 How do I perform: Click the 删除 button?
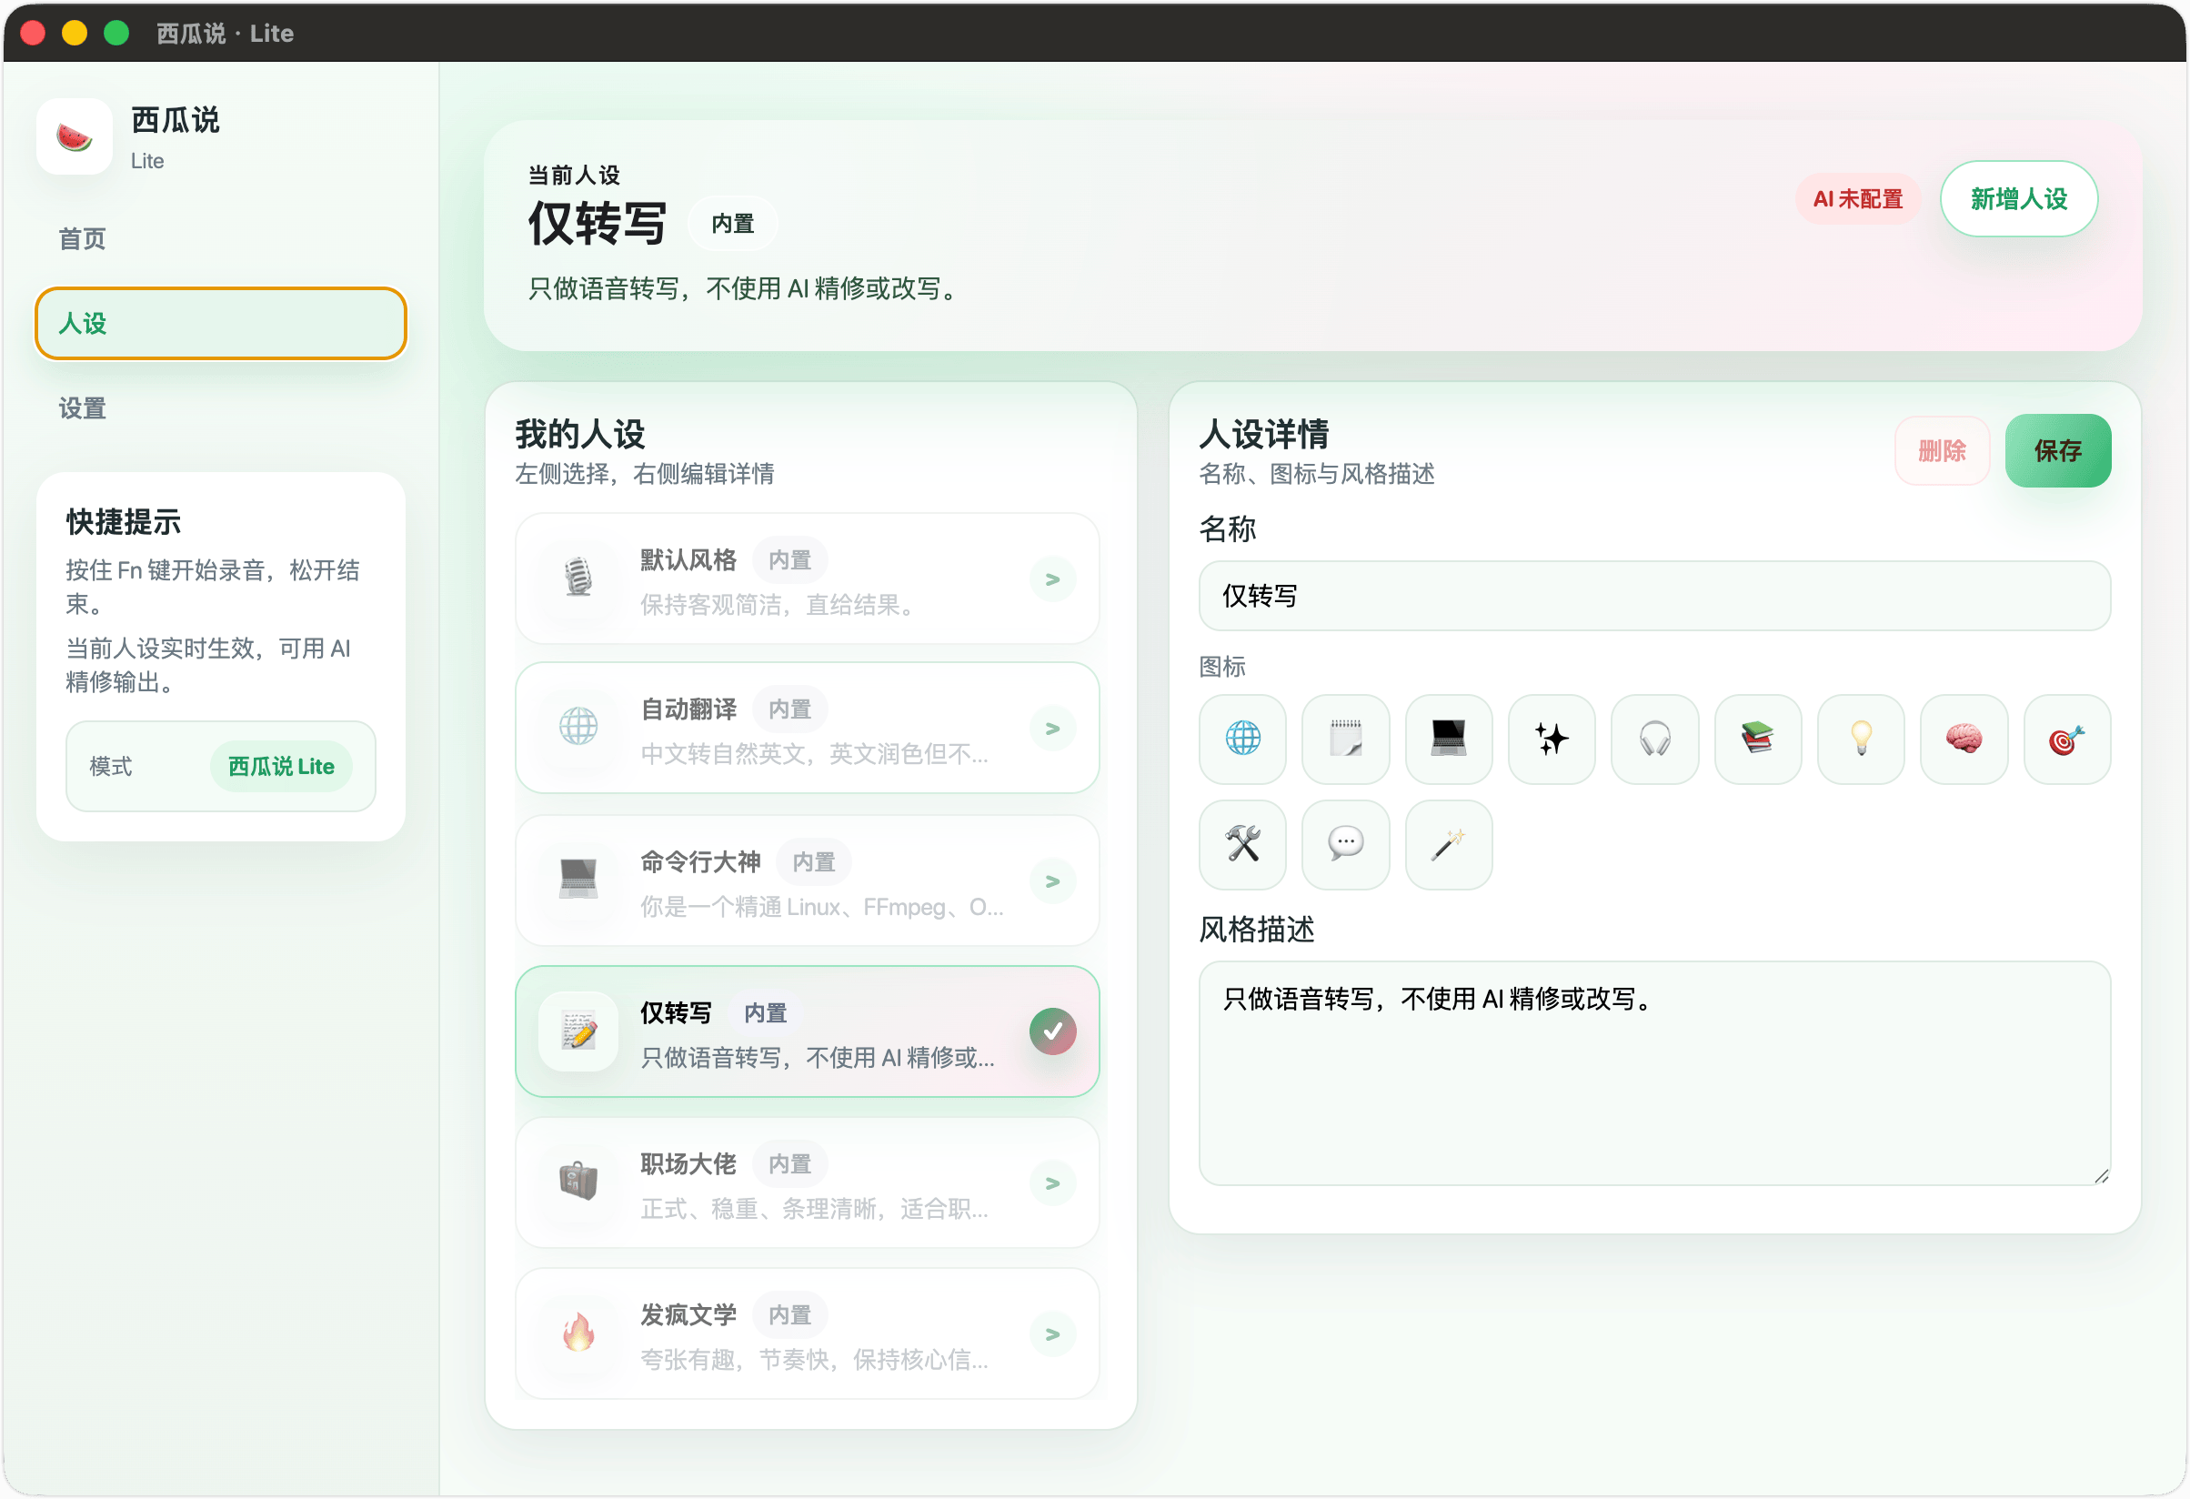point(1941,451)
